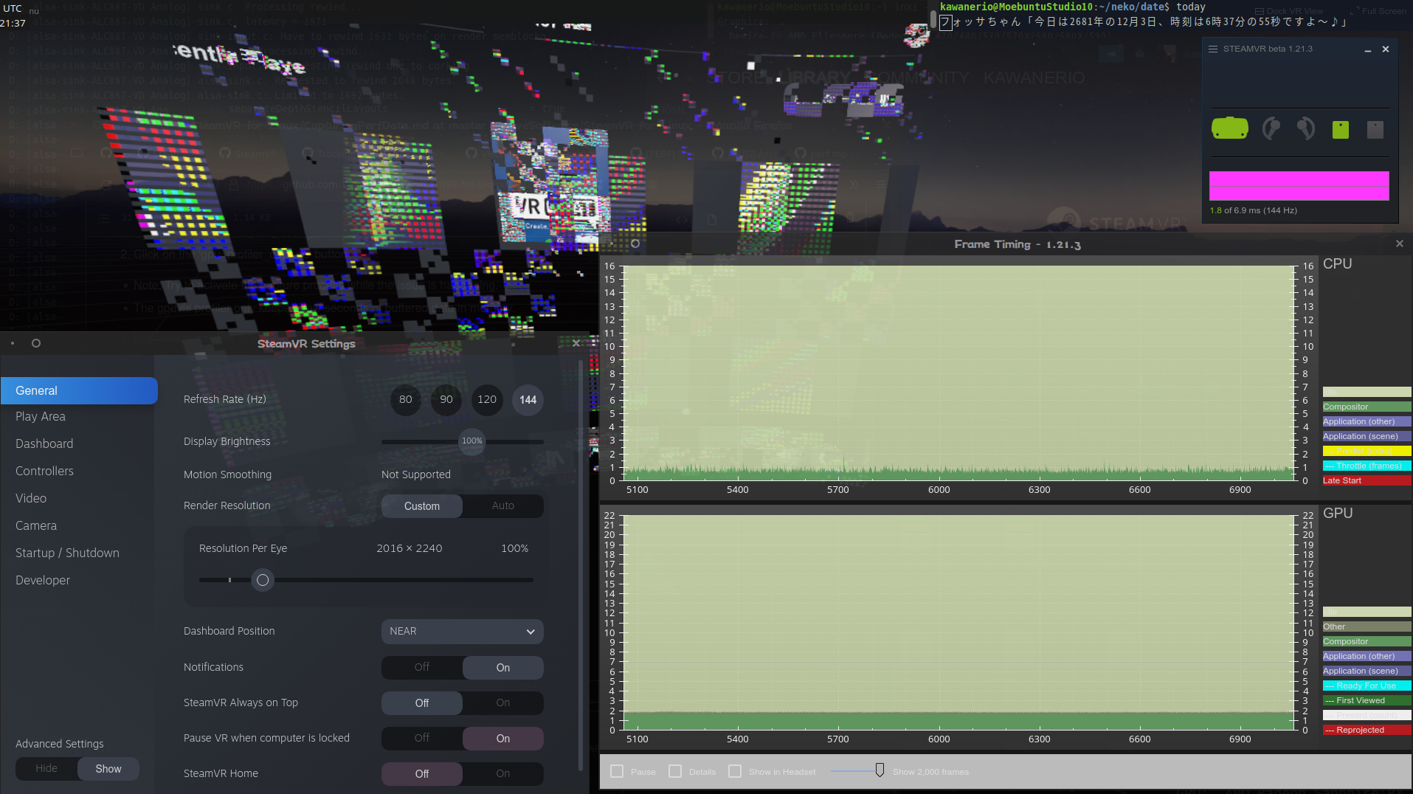
Task: Close the SteamVR Settings window
Action: (576, 343)
